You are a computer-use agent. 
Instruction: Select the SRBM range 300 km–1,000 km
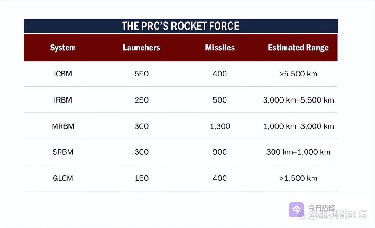point(298,152)
